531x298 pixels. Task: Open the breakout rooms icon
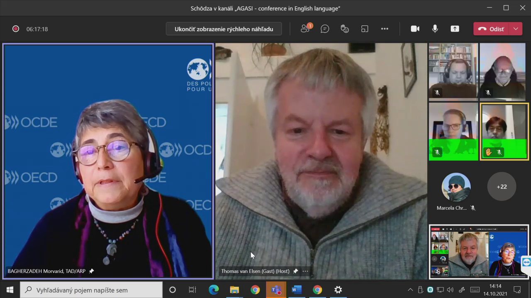point(365,29)
